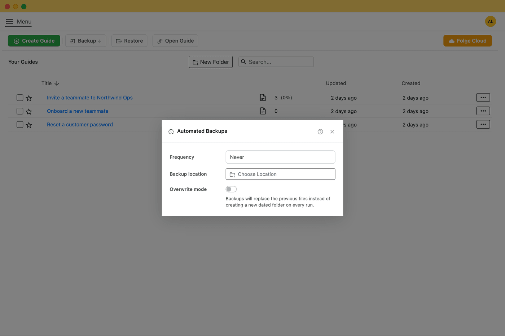Viewport: 505px width, 336px height.
Task: Click Choose Location for backup
Action: tap(280, 174)
